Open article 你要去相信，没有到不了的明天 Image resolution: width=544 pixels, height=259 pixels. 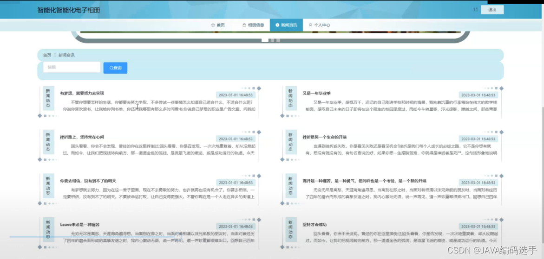pyautogui.click(x=88, y=181)
